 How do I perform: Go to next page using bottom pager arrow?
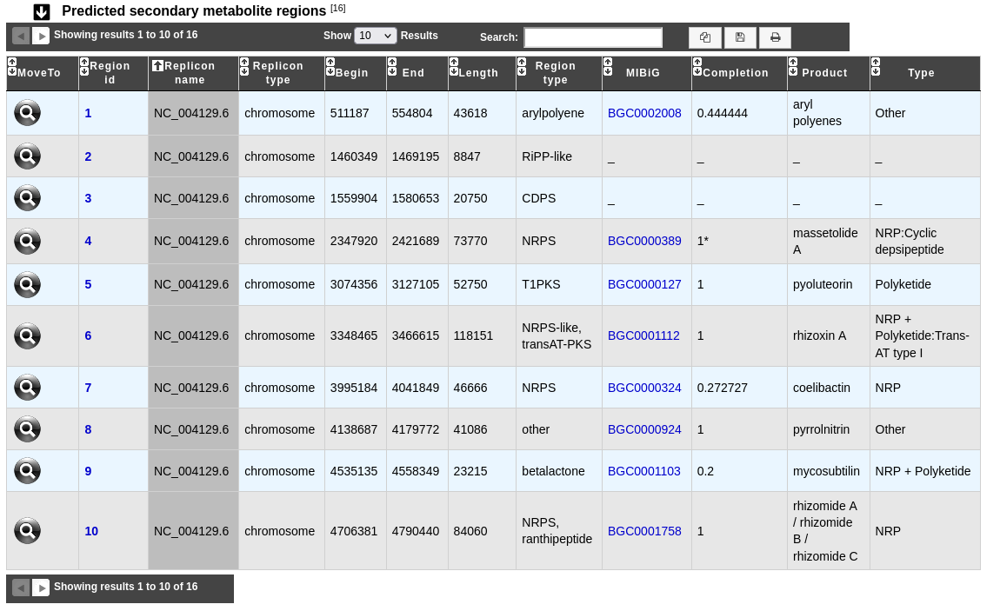click(40, 588)
